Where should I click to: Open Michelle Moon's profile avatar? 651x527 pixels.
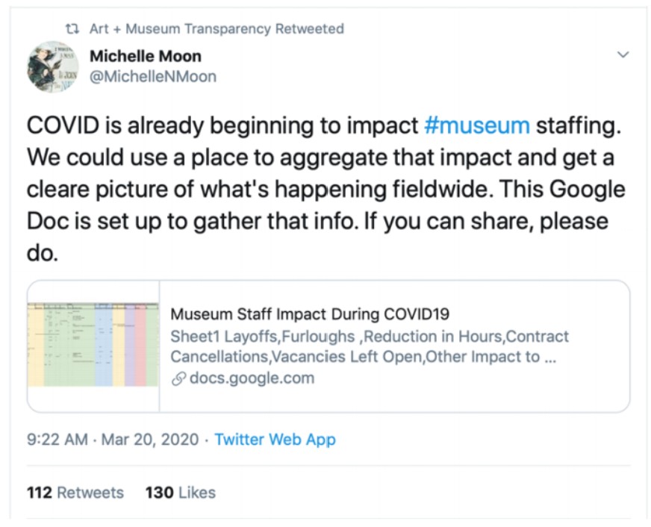click(53, 66)
